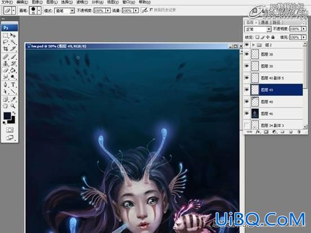This screenshot has width=311, height=233.
Task: Open background color picker
Action: 12,120
